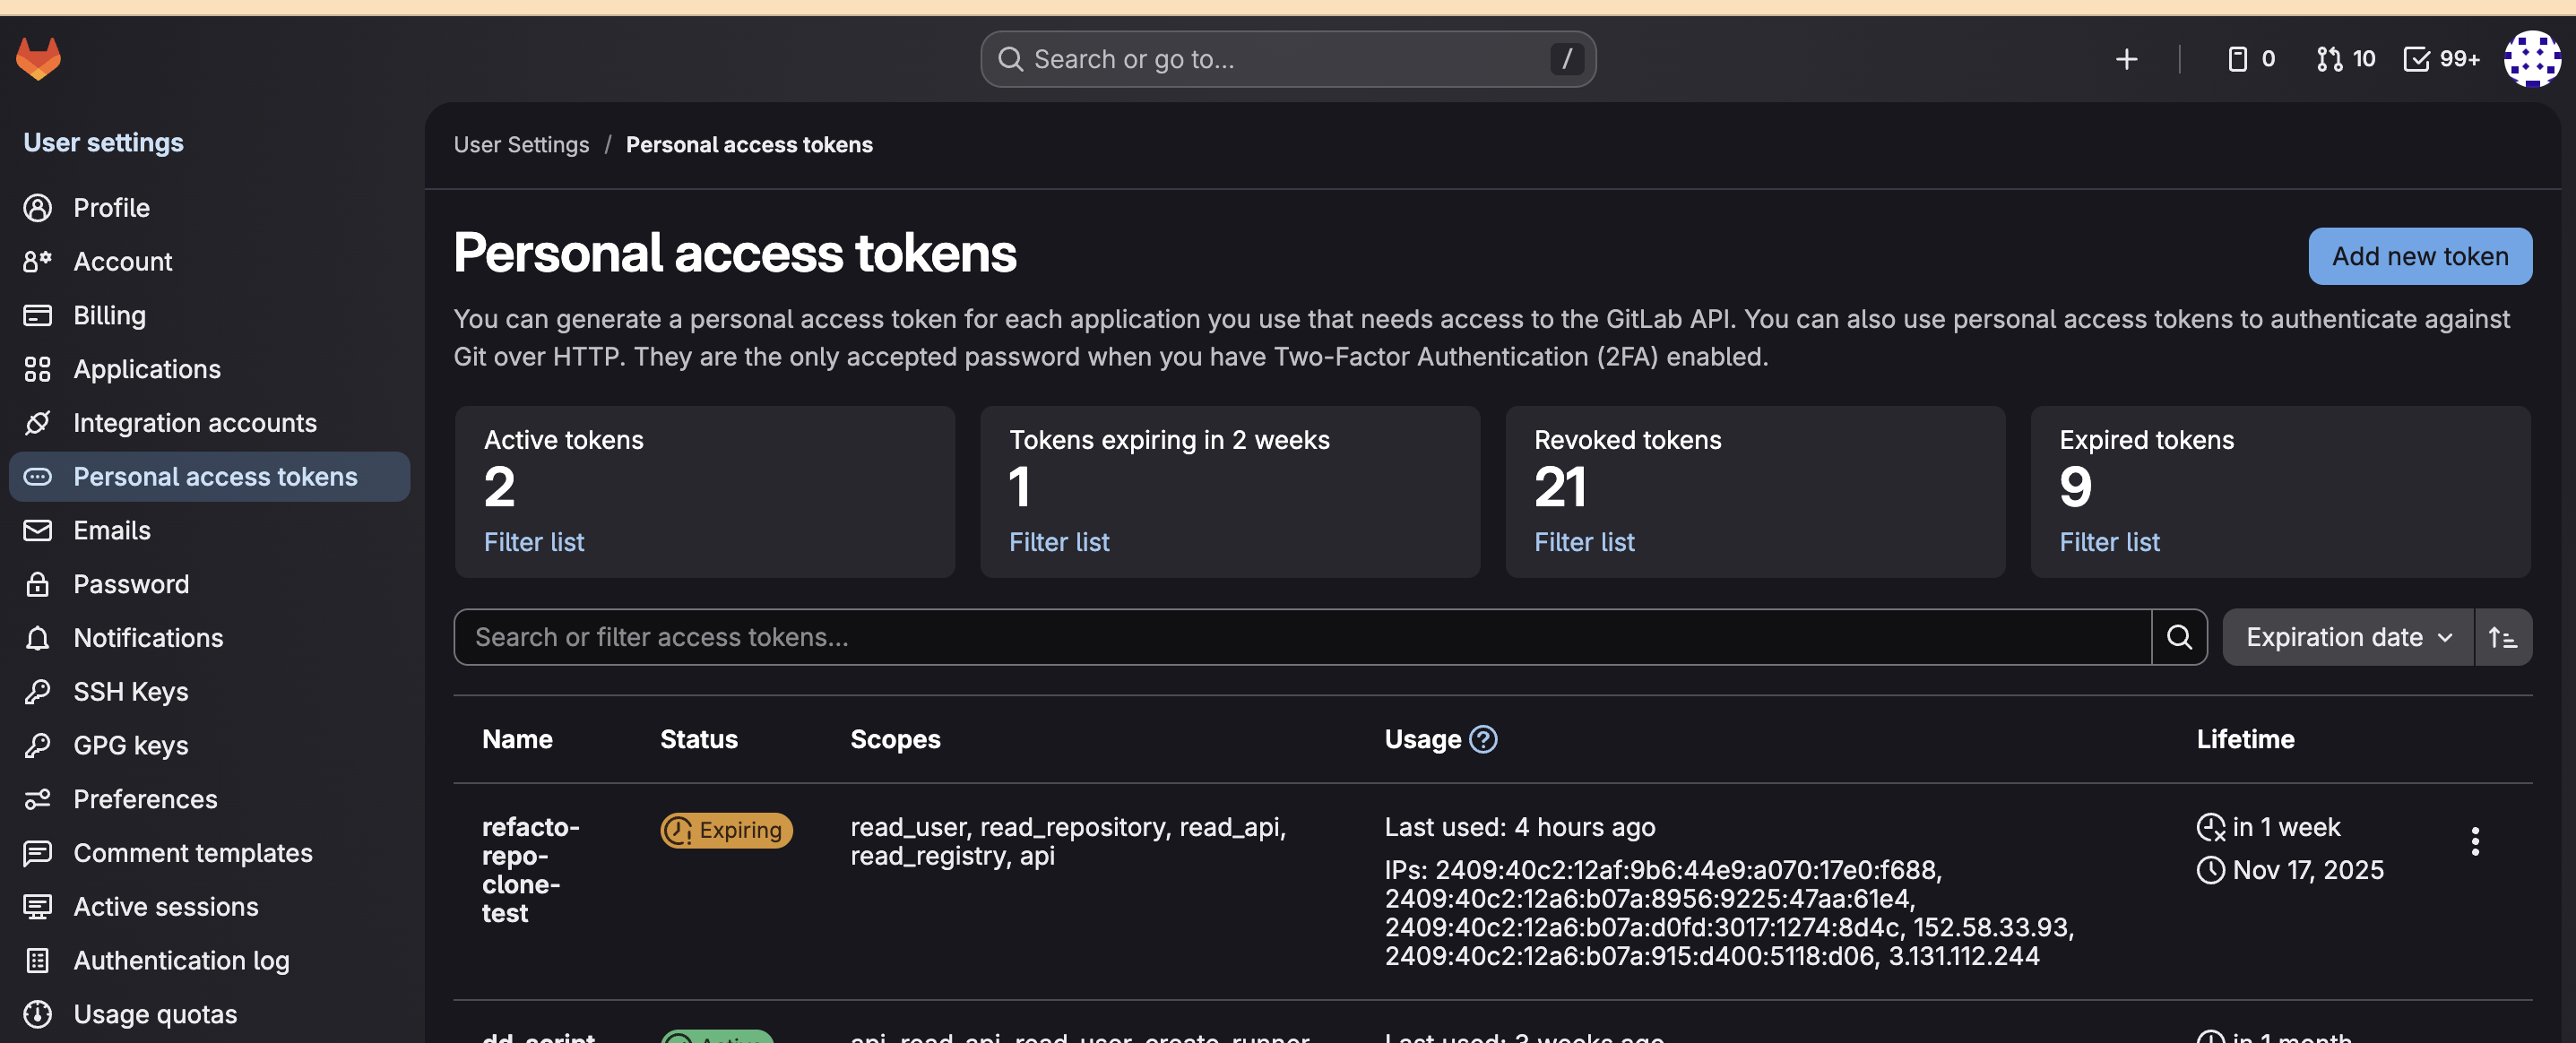Expand the Expiration date sort dropdown
The height and width of the screenshot is (1043, 2576).
[2347, 637]
